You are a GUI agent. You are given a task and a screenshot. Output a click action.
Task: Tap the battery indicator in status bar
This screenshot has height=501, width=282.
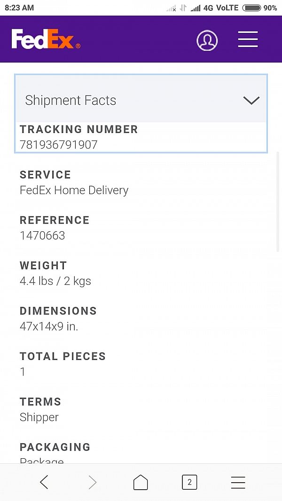click(252, 8)
